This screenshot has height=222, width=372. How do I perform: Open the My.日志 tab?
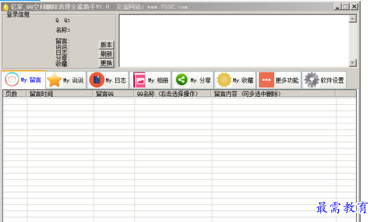(108, 80)
